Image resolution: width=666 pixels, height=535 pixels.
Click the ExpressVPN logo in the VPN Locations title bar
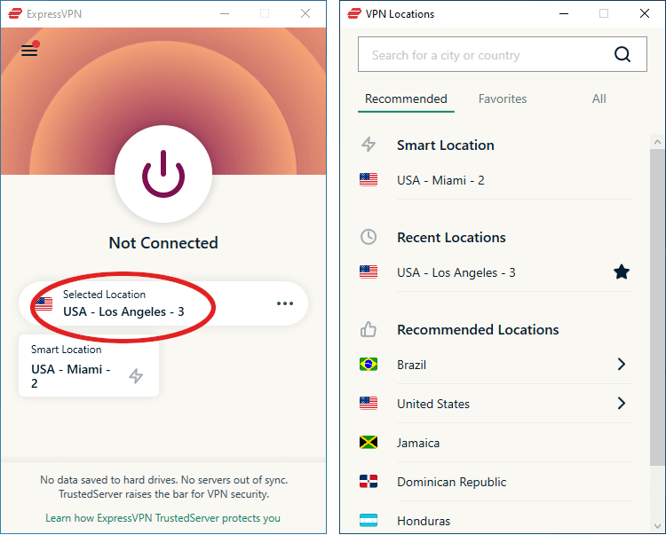coord(354,13)
